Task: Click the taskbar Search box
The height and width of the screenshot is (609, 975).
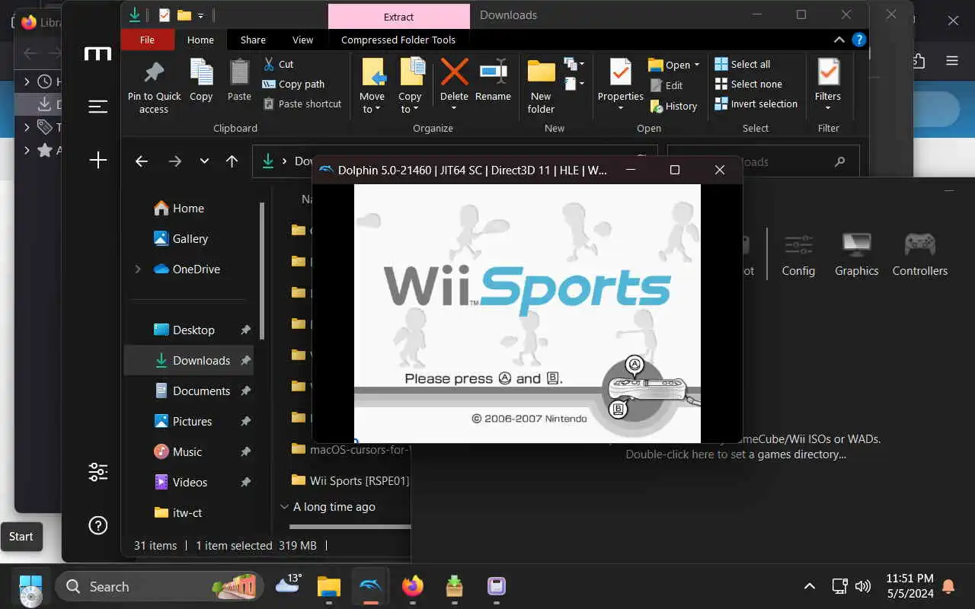Action: (x=160, y=586)
